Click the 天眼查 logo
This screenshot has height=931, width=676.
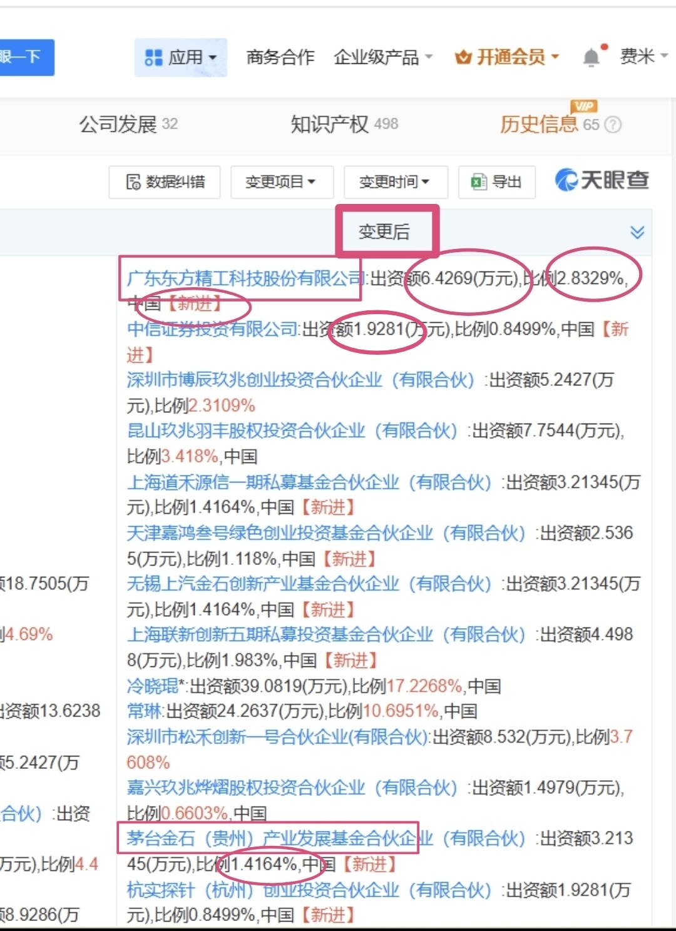(x=602, y=181)
